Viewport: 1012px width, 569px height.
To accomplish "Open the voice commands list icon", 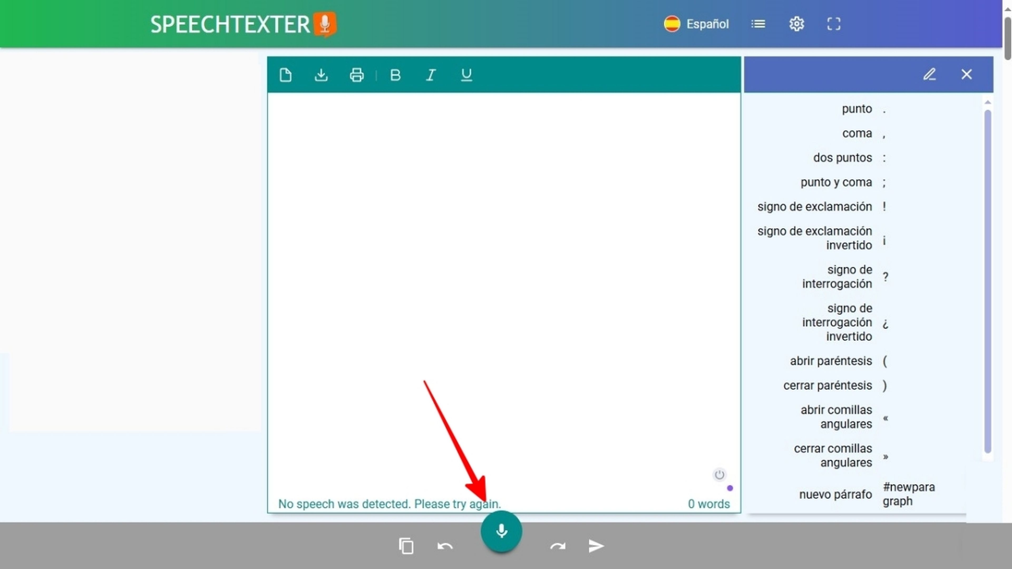I will point(758,24).
